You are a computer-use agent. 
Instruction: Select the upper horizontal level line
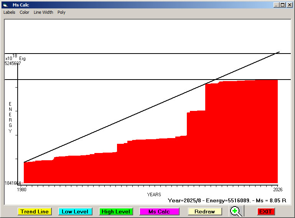[115, 54]
